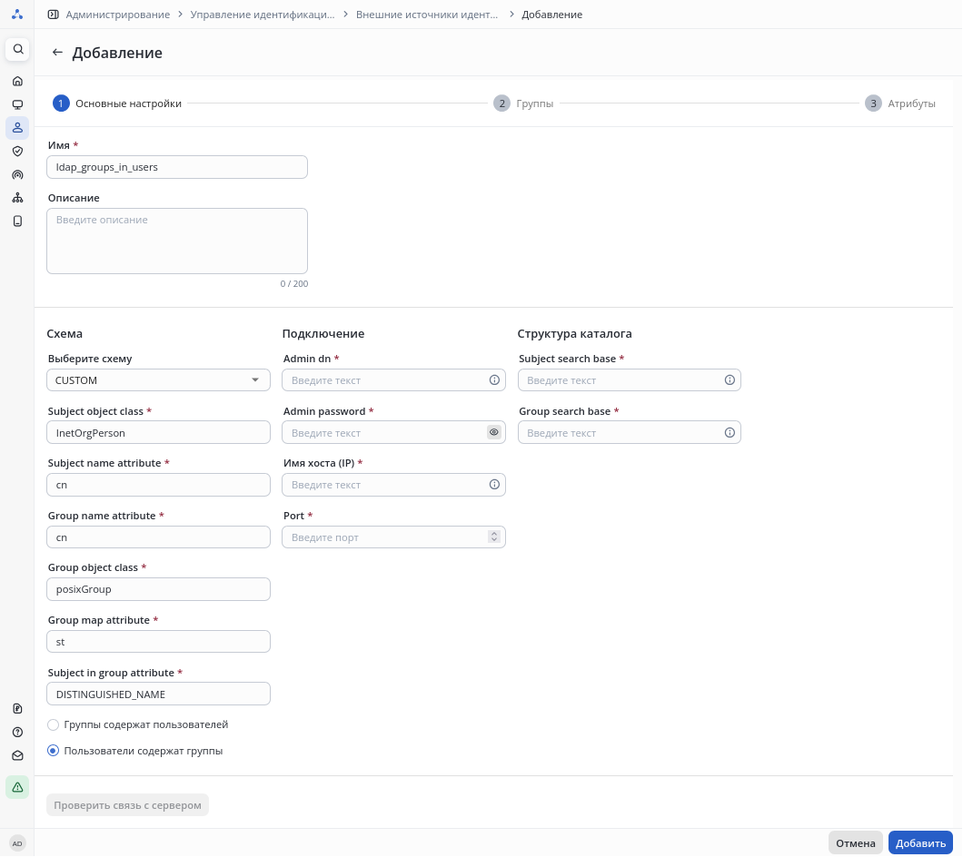Click the green warning triangle icon
The image size is (963, 857).
point(17,787)
